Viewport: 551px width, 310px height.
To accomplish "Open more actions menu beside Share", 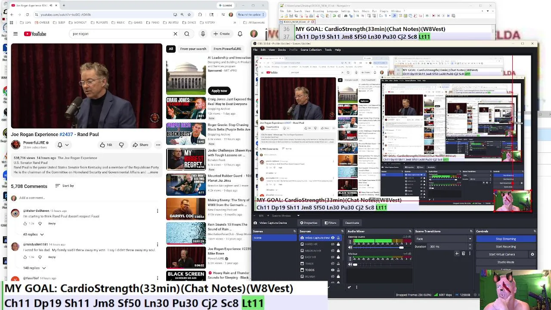I will (x=158, y=145).
